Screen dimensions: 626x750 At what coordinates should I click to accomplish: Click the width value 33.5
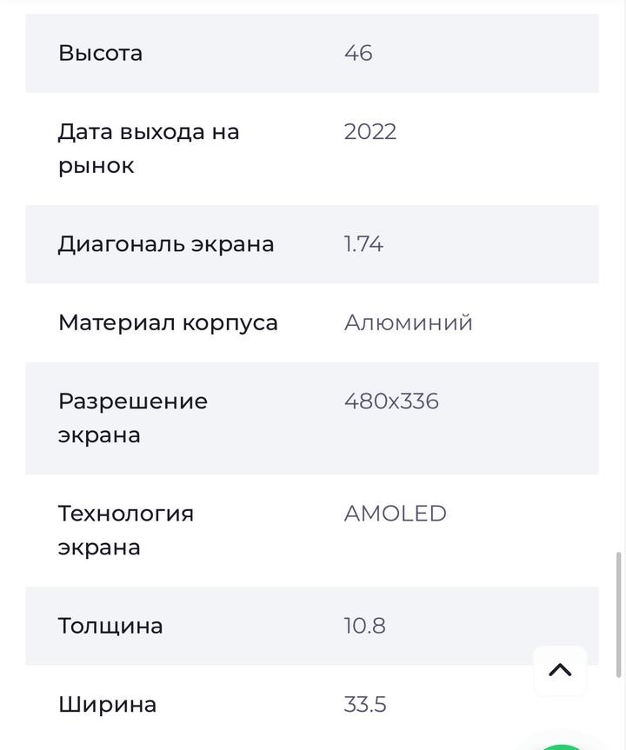pyautogui.click(x=365, y=704)
